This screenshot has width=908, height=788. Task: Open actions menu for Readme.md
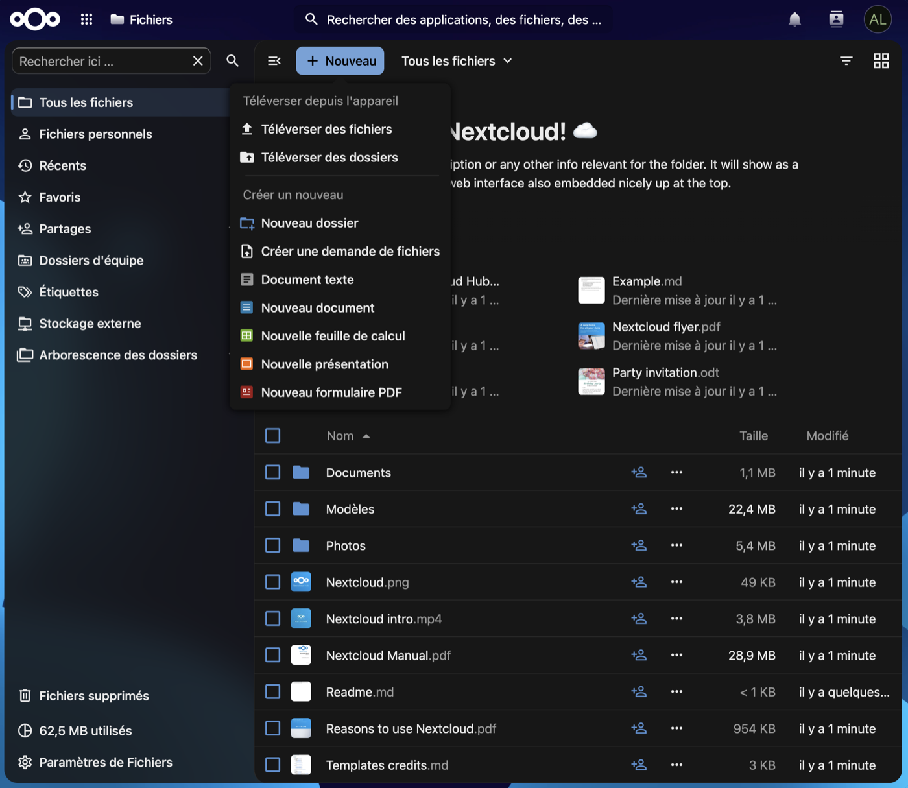(x=676, y=692)
